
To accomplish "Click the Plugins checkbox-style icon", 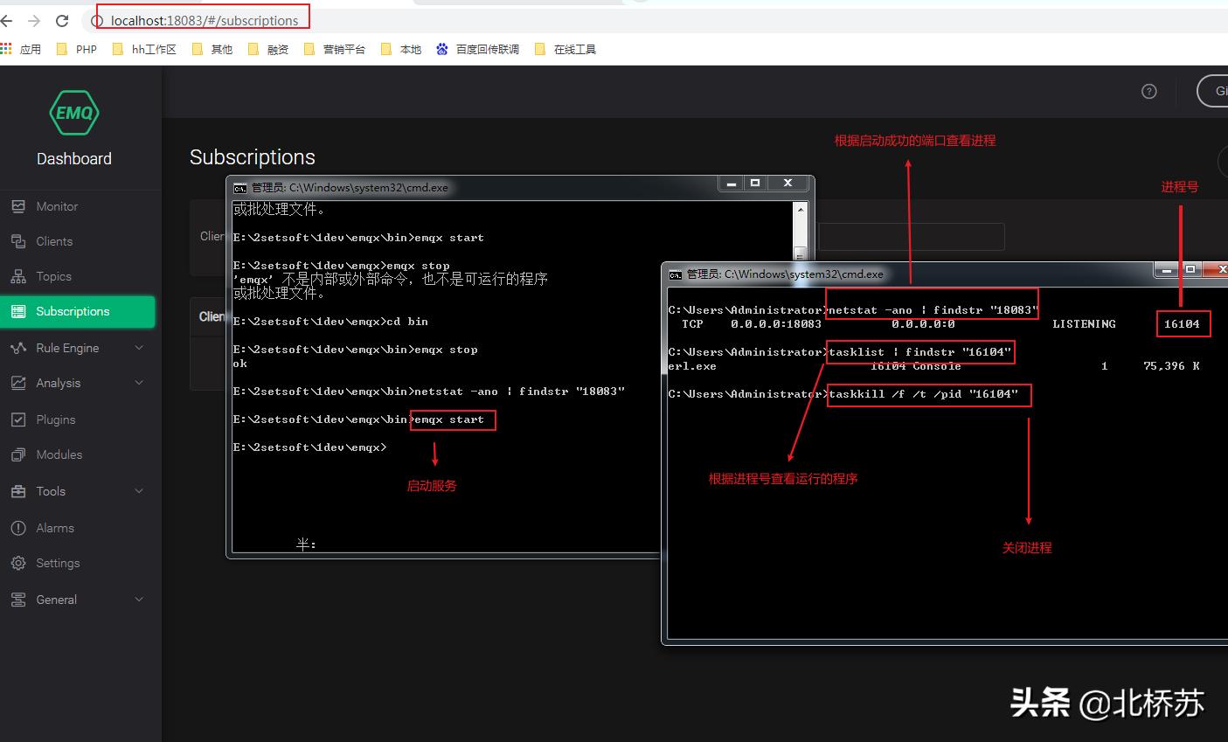I will (x=18, y=420).
